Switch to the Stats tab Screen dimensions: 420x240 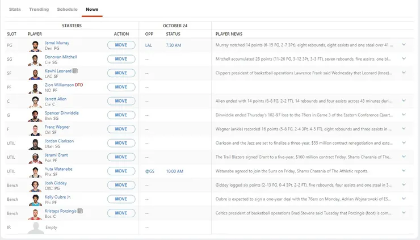(x=15, y=10)
